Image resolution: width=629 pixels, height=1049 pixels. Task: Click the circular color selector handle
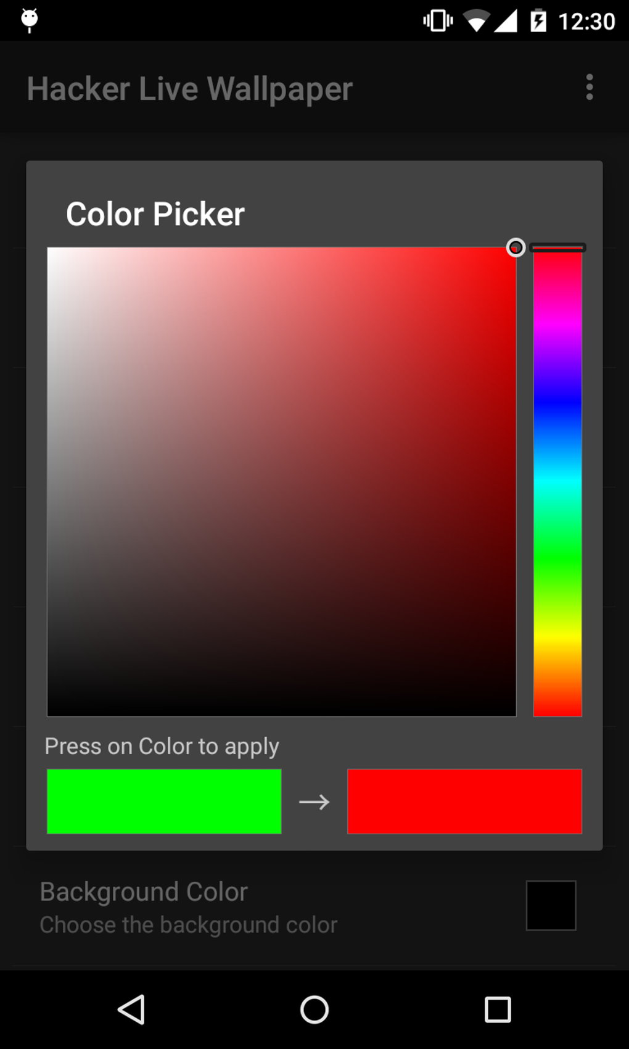516,247
